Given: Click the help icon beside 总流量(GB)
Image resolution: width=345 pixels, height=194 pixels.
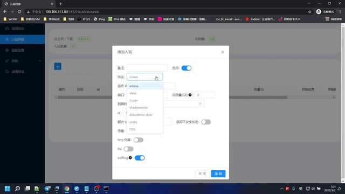Looking at the screenshot, I should pyautogui.click(x=190, y=95).
